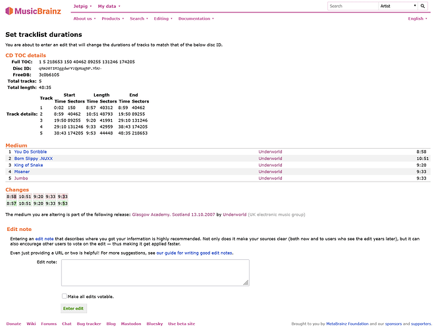Open the Documentation menu
Viewport: 436px width, 329px height.
(x=196, y=19)
